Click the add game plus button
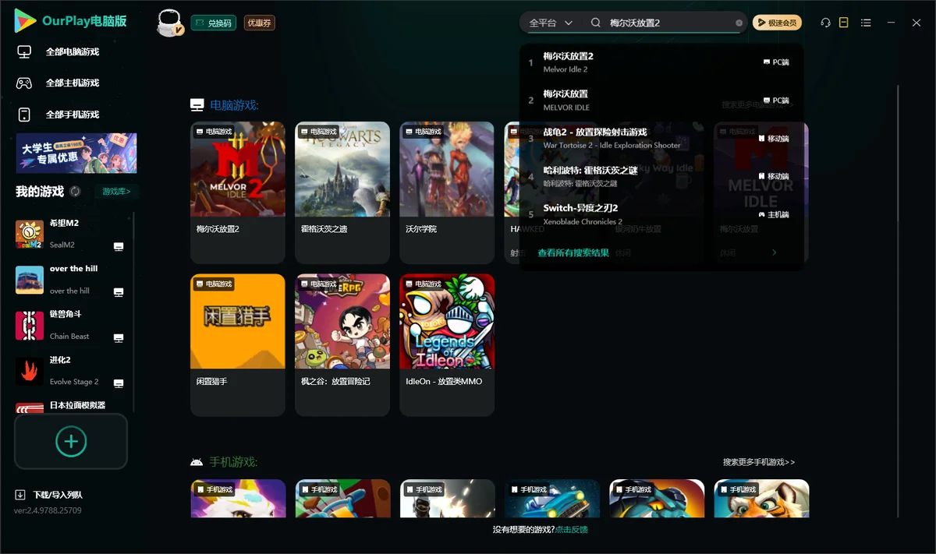Image resolution: width=936 pixels, height=554 pixels. (x=71, y=442)
